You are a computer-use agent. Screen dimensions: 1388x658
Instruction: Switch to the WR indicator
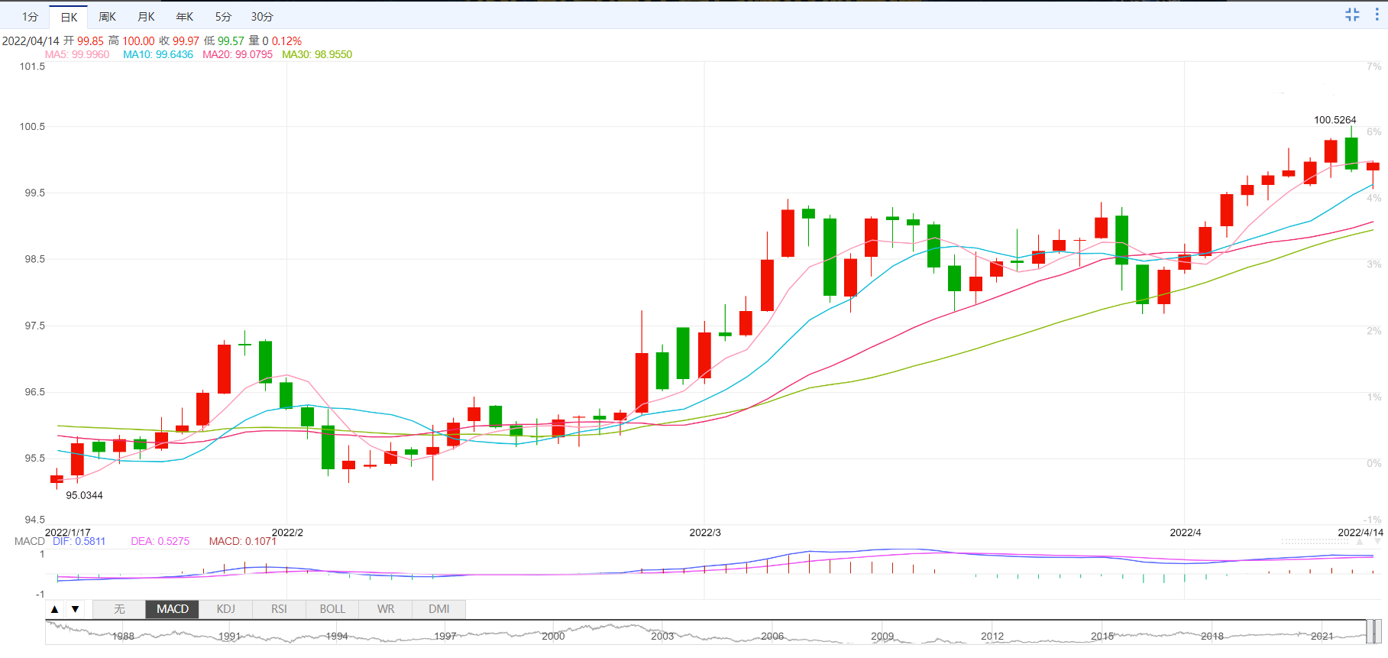click(386, 609)
